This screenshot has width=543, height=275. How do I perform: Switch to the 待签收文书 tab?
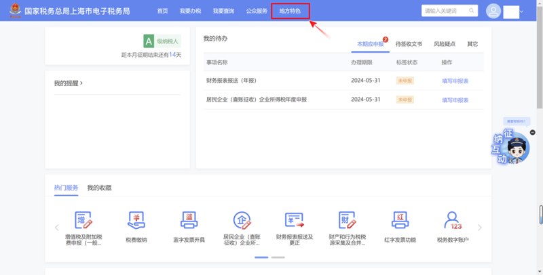[409, 44]
